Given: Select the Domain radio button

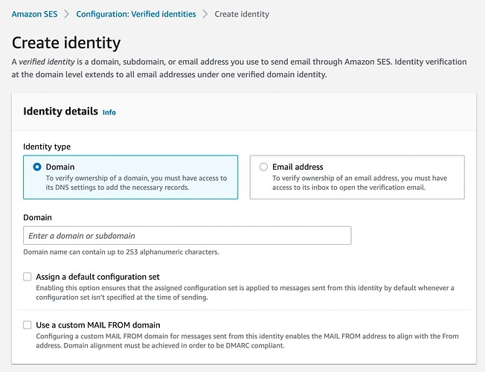Looking at the screenshot, I should point(37,167).
